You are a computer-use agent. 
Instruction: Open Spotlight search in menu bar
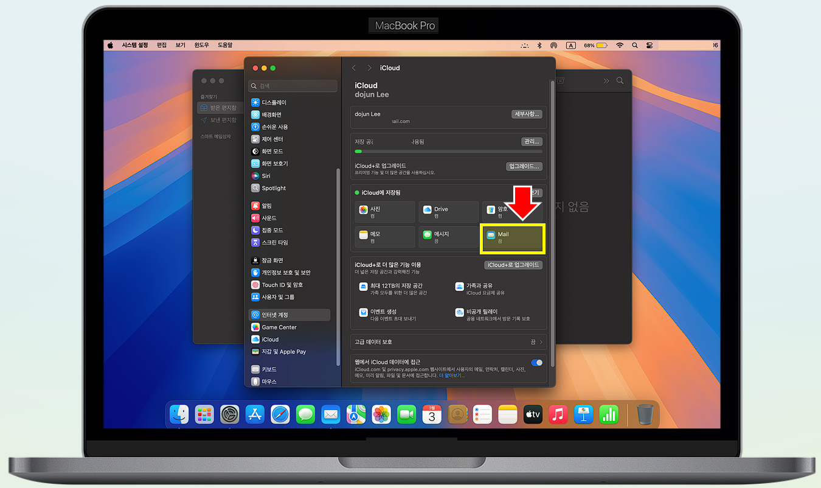point(635,45)
